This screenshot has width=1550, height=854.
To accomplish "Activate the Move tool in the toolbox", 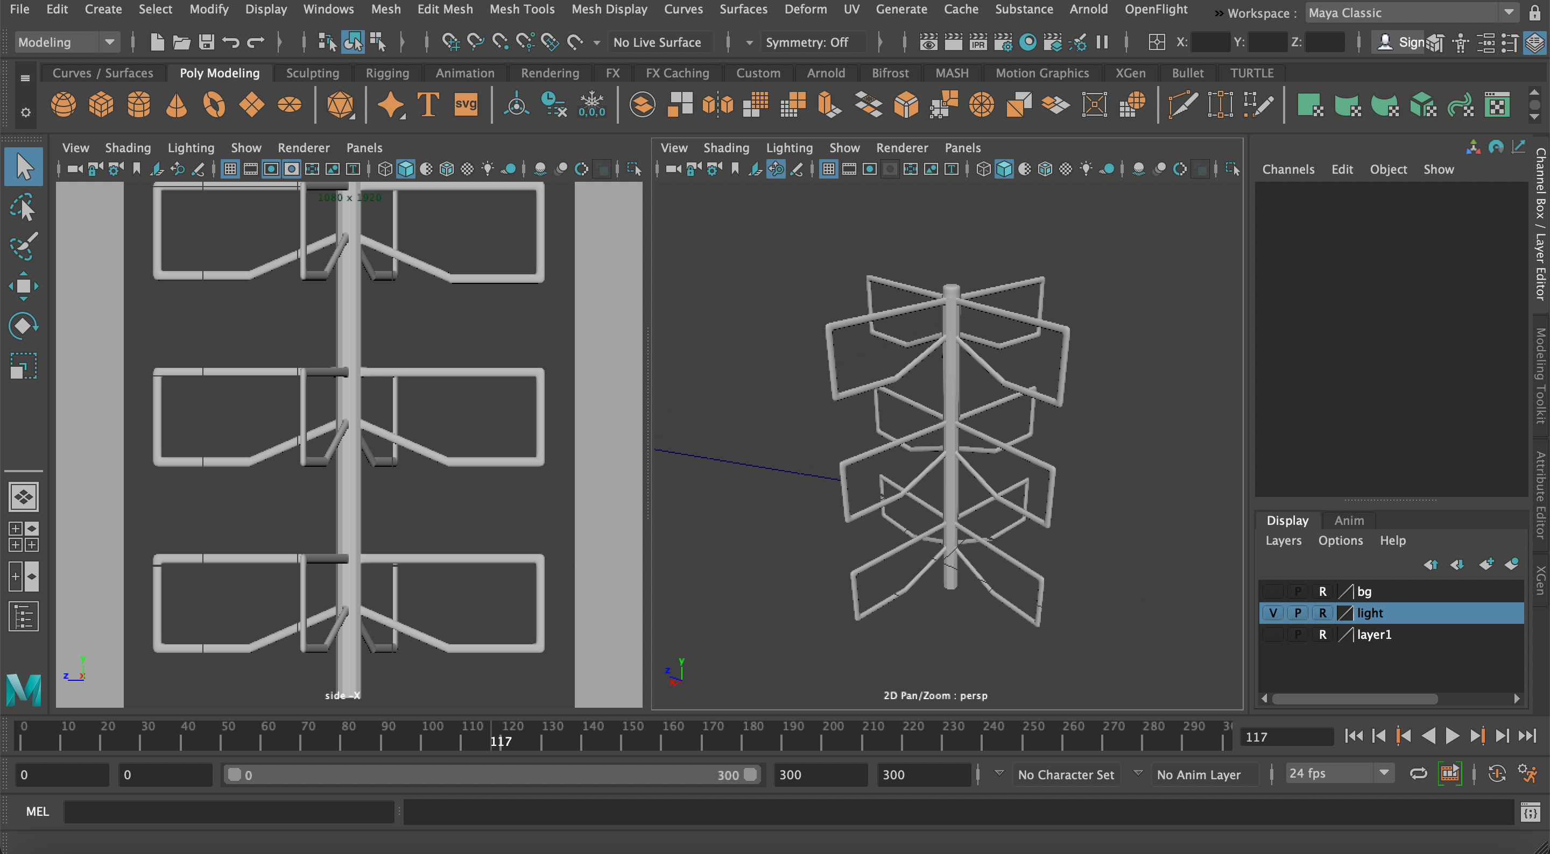I will pos(24,286).
